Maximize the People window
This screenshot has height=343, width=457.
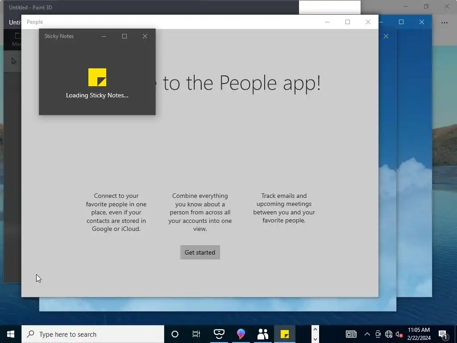347,22
